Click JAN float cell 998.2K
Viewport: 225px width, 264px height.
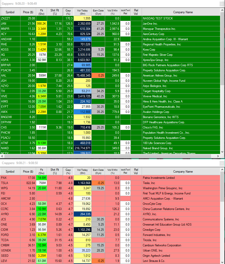[x=41, y=24]
